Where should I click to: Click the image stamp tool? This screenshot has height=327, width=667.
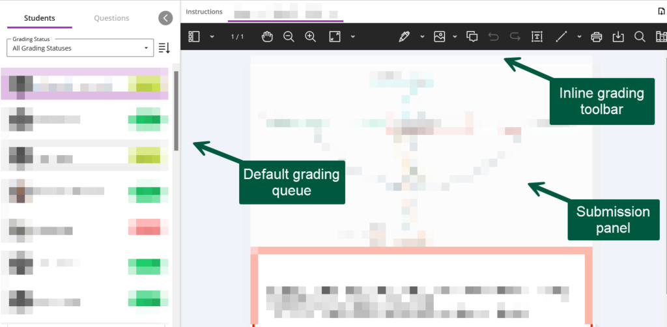click(440, 36)
